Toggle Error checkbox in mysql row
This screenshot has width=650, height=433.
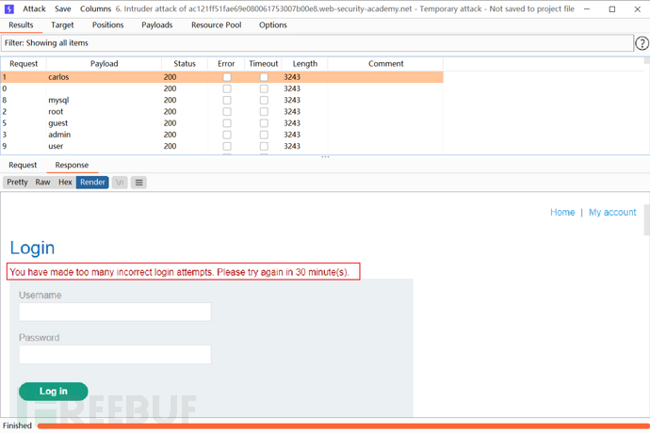[227, 101]
